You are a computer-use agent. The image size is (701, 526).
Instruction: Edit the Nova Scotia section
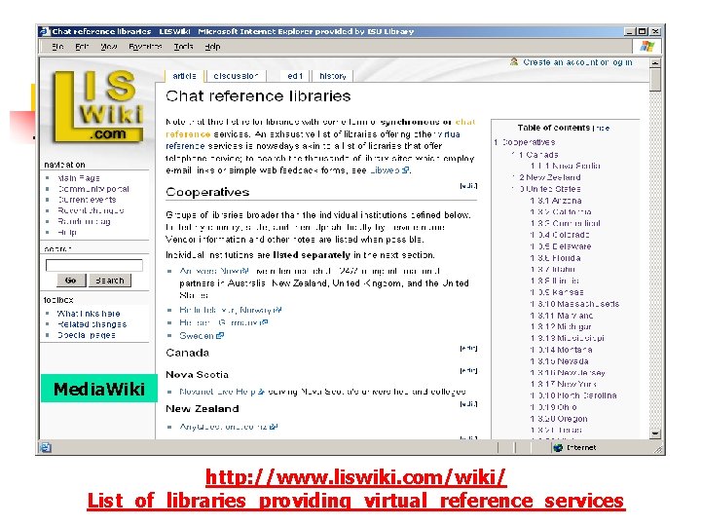[x=468, y=370]
